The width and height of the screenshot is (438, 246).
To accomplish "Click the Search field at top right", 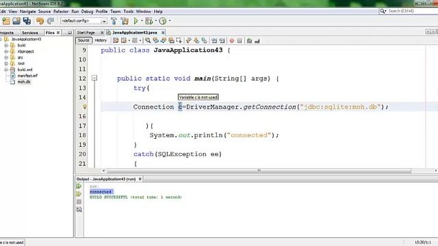I will (412, 11).
